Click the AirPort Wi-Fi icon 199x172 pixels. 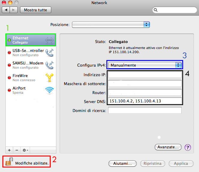click(49, 90)
